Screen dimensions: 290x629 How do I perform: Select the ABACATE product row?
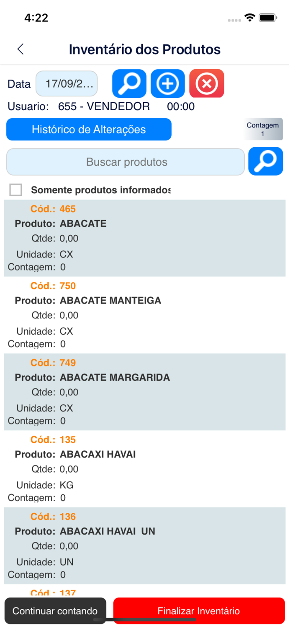(x=145, y=238)
